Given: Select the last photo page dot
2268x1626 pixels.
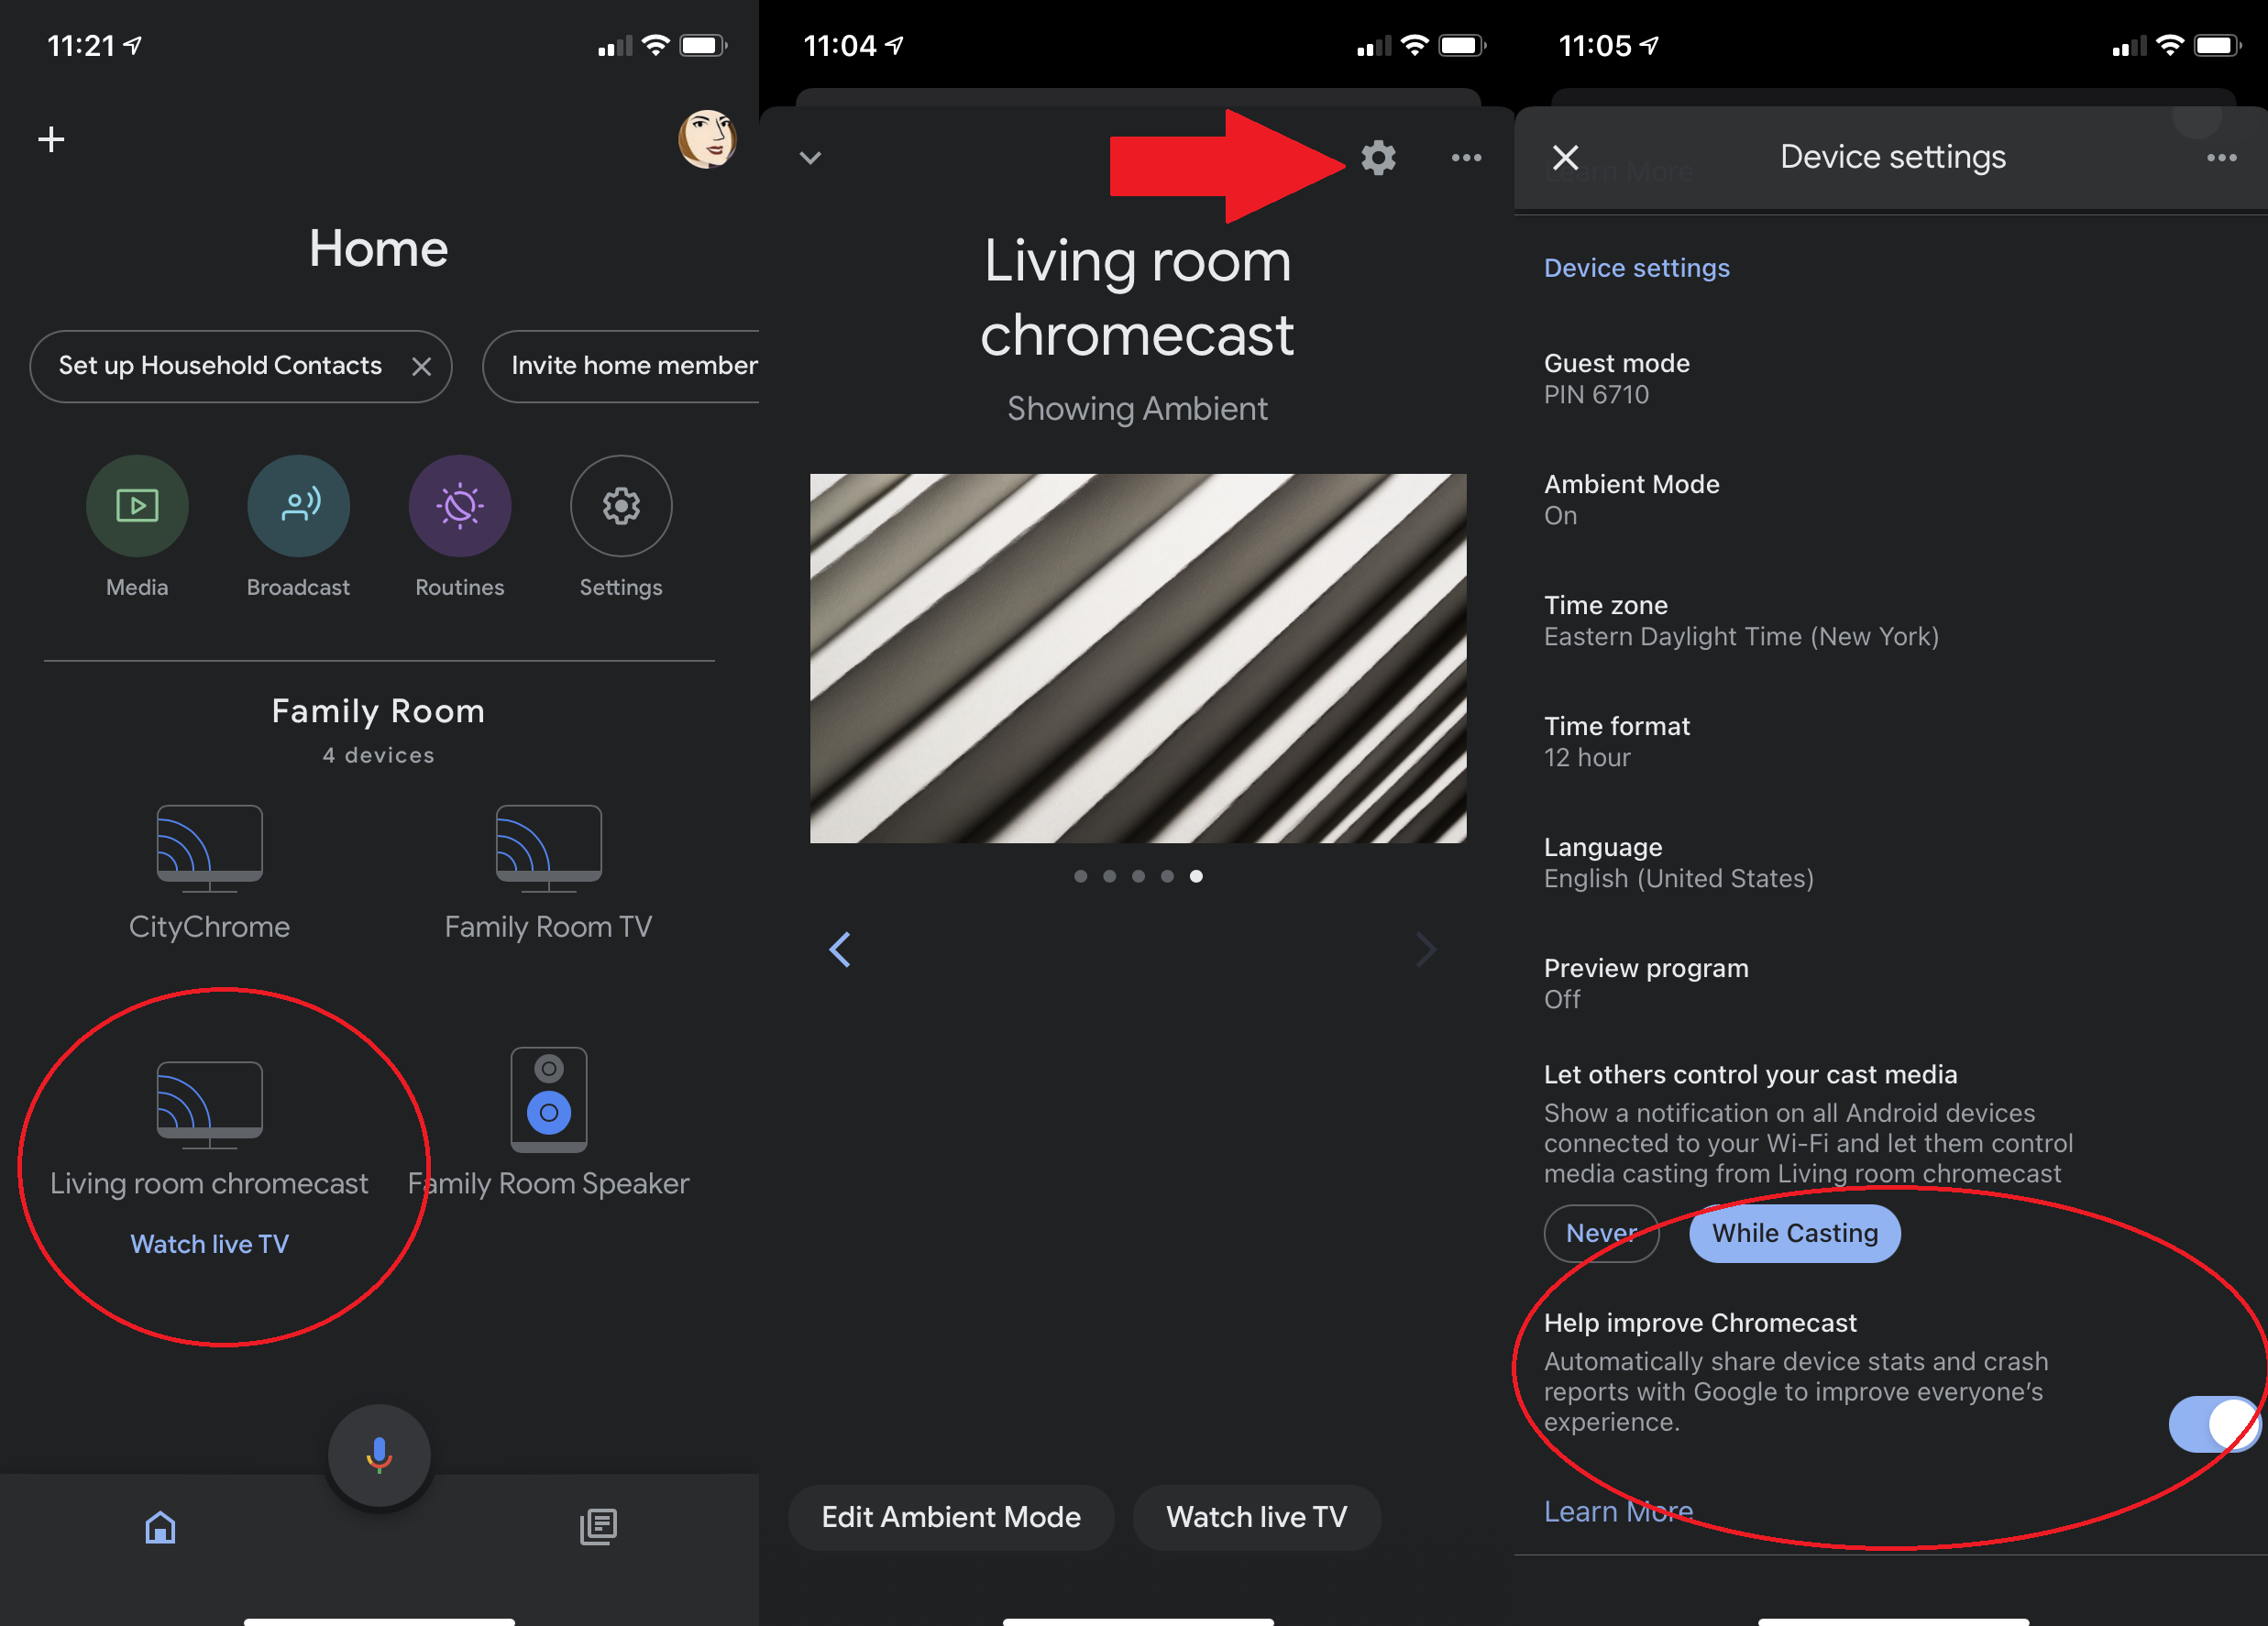Looking at the screenshot, I should [1196, 876].
